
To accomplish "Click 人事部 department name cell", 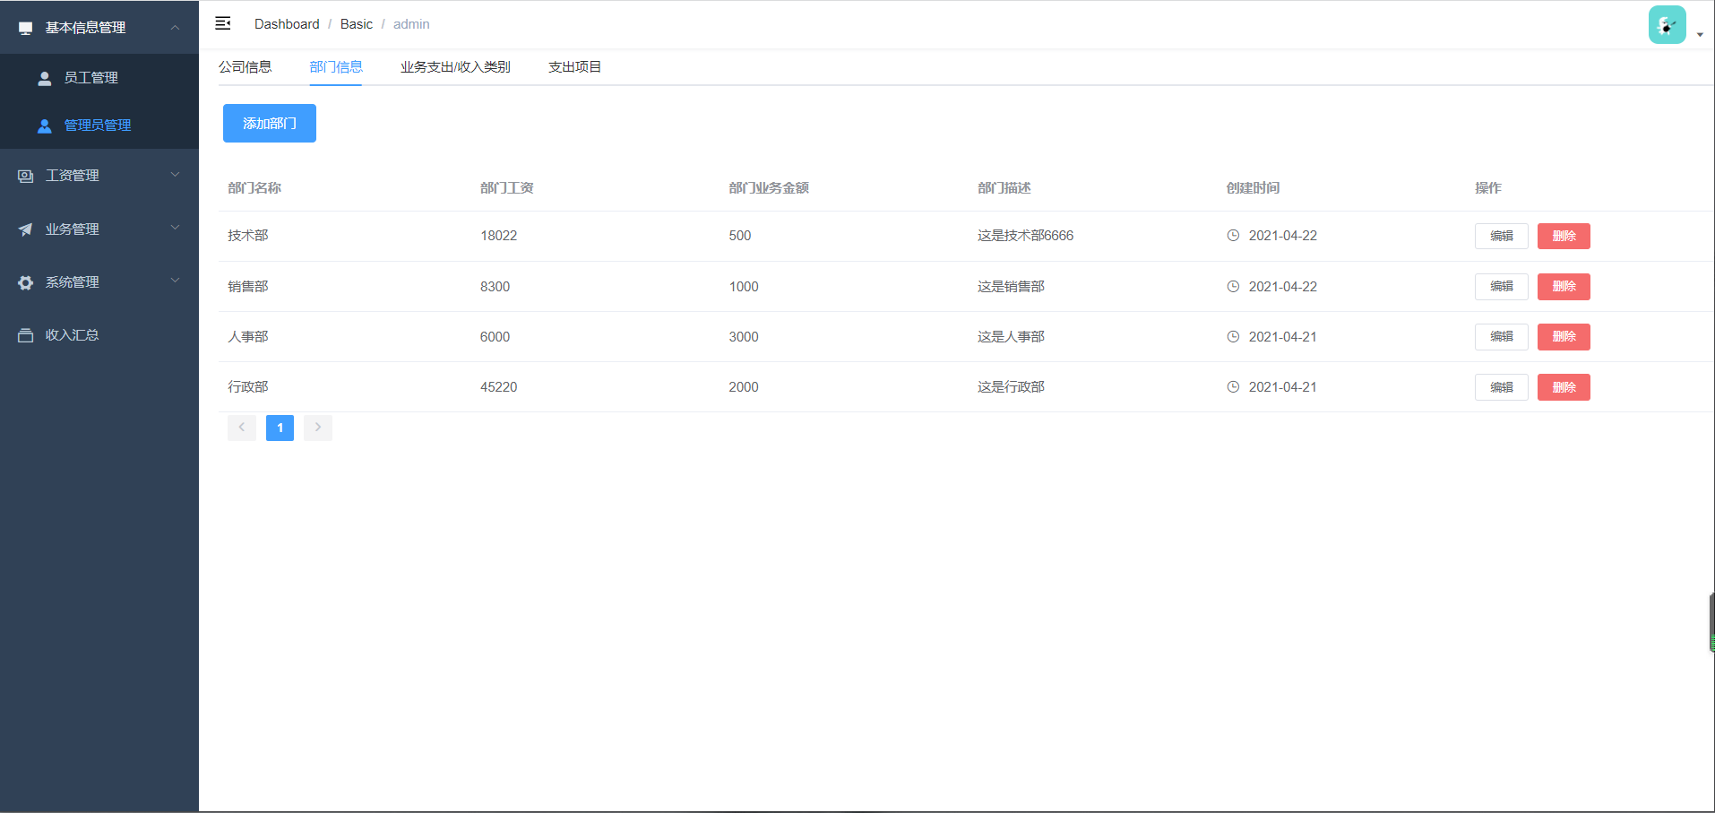I will pyautogui.click(x=248, y=337).
